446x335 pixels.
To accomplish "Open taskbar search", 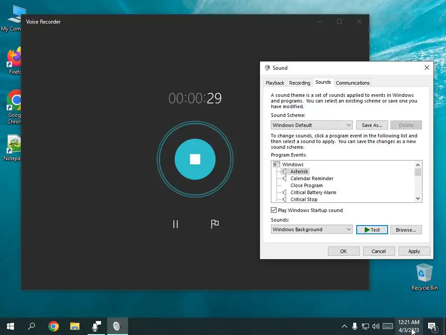I will [x=31, y=326].
